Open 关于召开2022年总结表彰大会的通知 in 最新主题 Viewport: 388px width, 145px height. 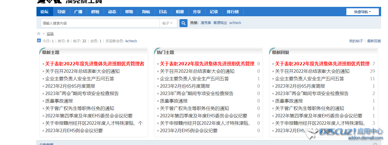click(x=82, y=71)
